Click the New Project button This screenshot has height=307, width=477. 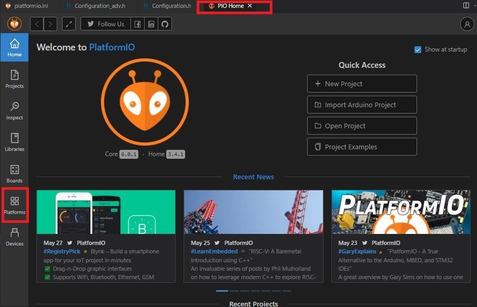tap(362, 84)
